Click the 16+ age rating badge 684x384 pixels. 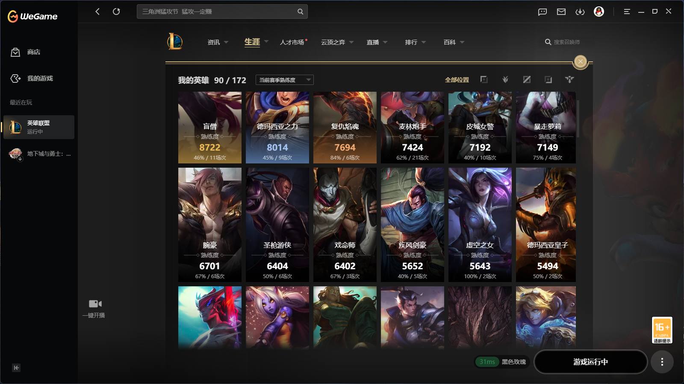coord(662,330)
